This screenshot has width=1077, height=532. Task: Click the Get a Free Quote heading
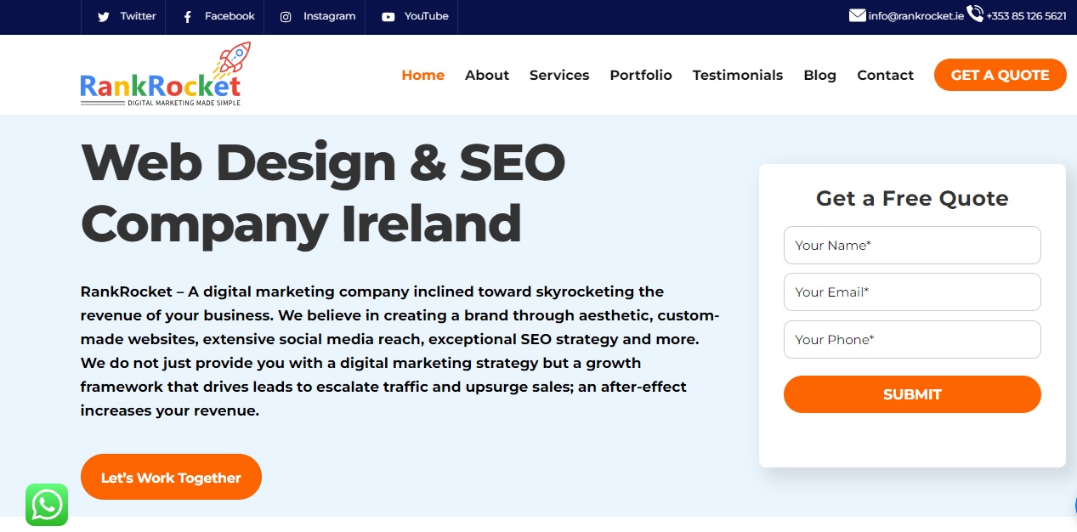pos(912,198)
